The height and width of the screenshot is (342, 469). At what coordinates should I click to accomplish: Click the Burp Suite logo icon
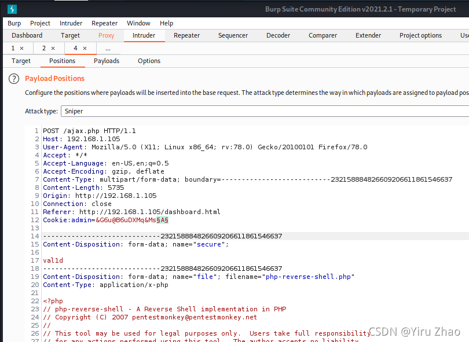click(x=12, y=9)
